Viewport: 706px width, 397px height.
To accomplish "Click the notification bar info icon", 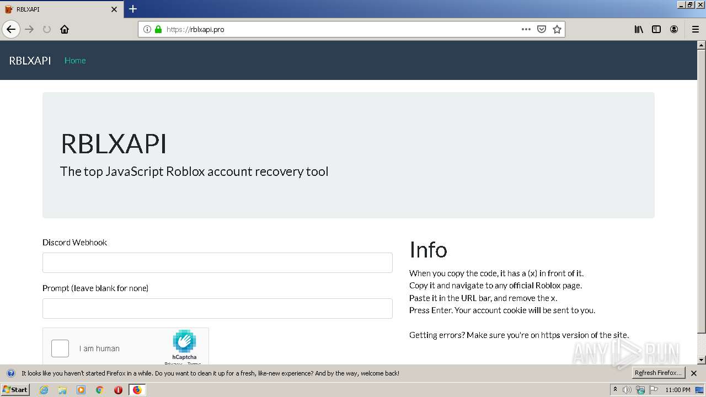I will tap(10, 373).
